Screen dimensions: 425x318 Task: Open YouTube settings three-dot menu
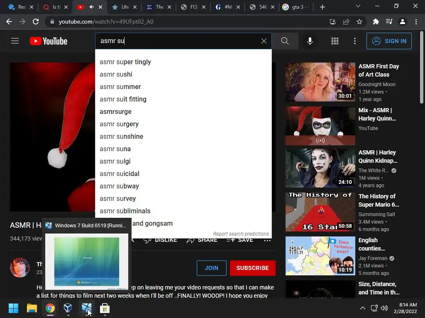[x=355, y=41]
